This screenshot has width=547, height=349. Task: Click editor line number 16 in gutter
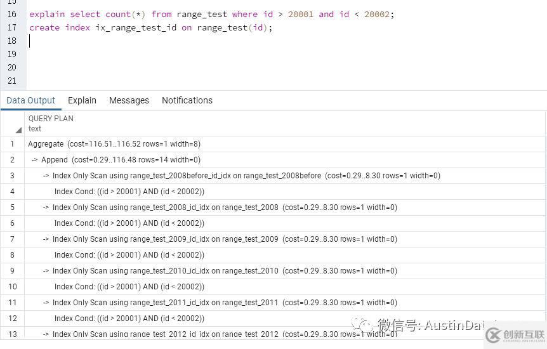pos(12,15)
